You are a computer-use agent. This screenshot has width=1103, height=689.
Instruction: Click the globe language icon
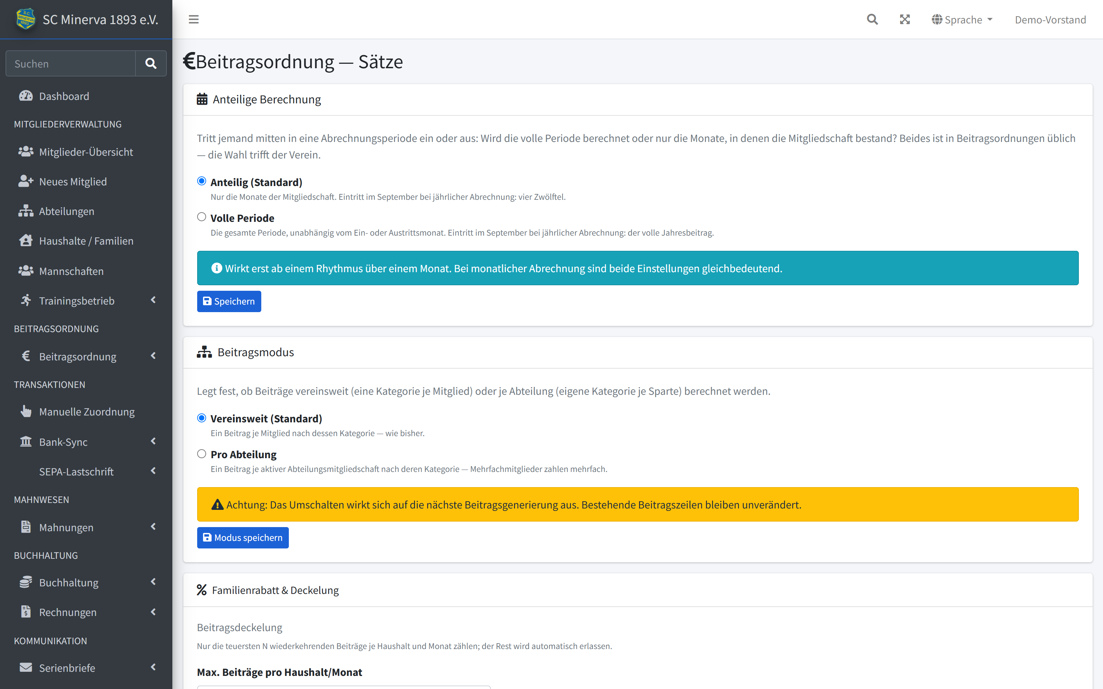tap(937, 20)
